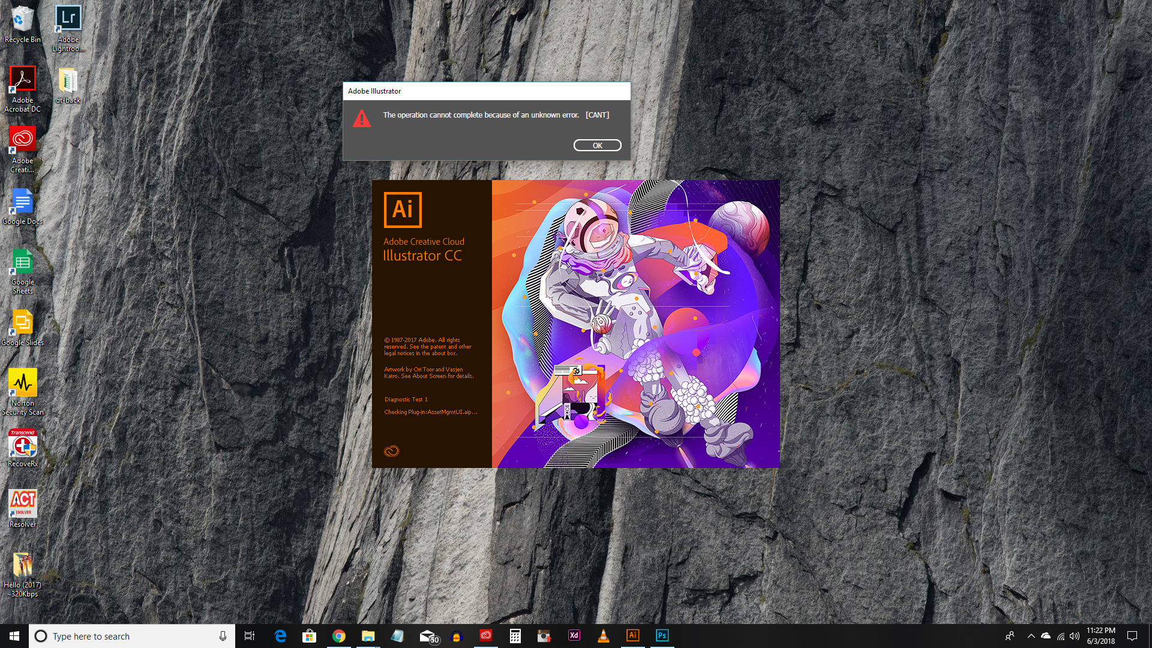This screenshot has width=1152, height=648.
Task: Click the 'Diagnostic Test 1' text
Action: click(406, 400)
